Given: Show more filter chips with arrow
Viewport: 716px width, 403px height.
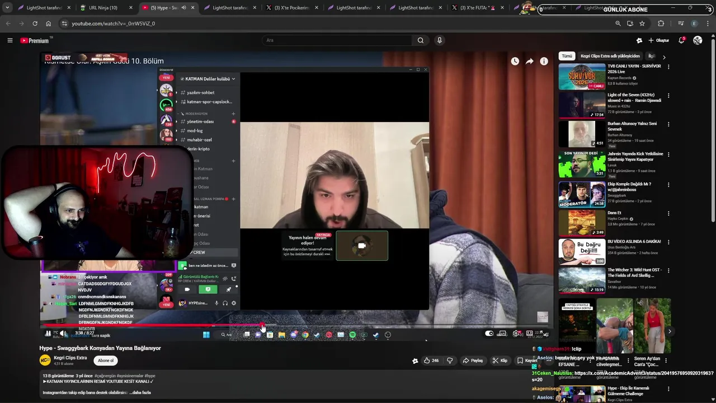Looking at the screenshot, I should point(664,57).
